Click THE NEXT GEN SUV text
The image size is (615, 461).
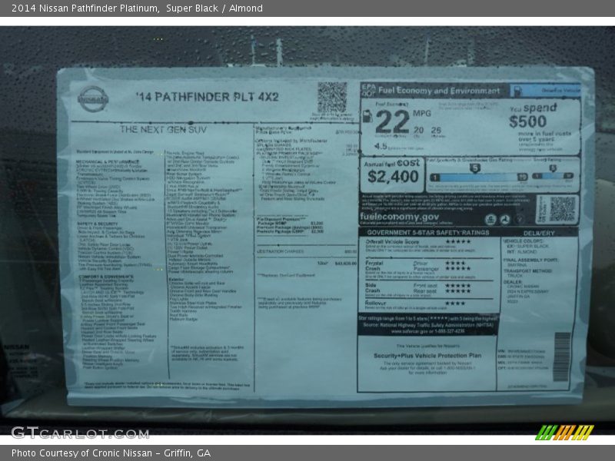click(163, 129)
